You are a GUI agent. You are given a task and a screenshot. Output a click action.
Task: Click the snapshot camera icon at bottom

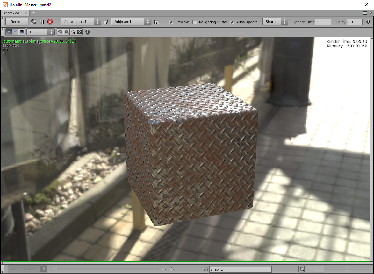coord(205,269)
